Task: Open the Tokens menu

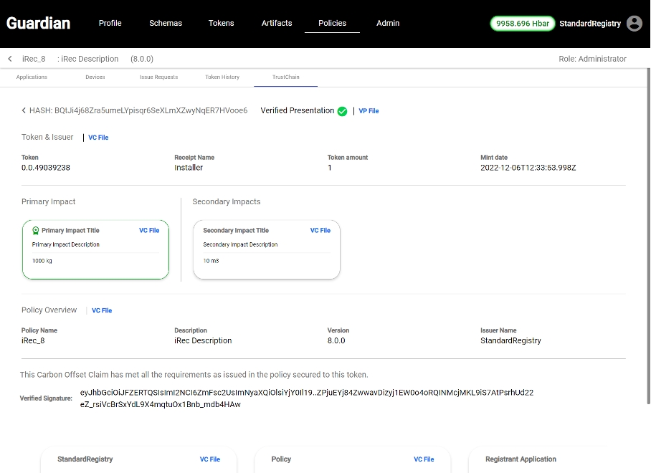Action: click(221, 23)
